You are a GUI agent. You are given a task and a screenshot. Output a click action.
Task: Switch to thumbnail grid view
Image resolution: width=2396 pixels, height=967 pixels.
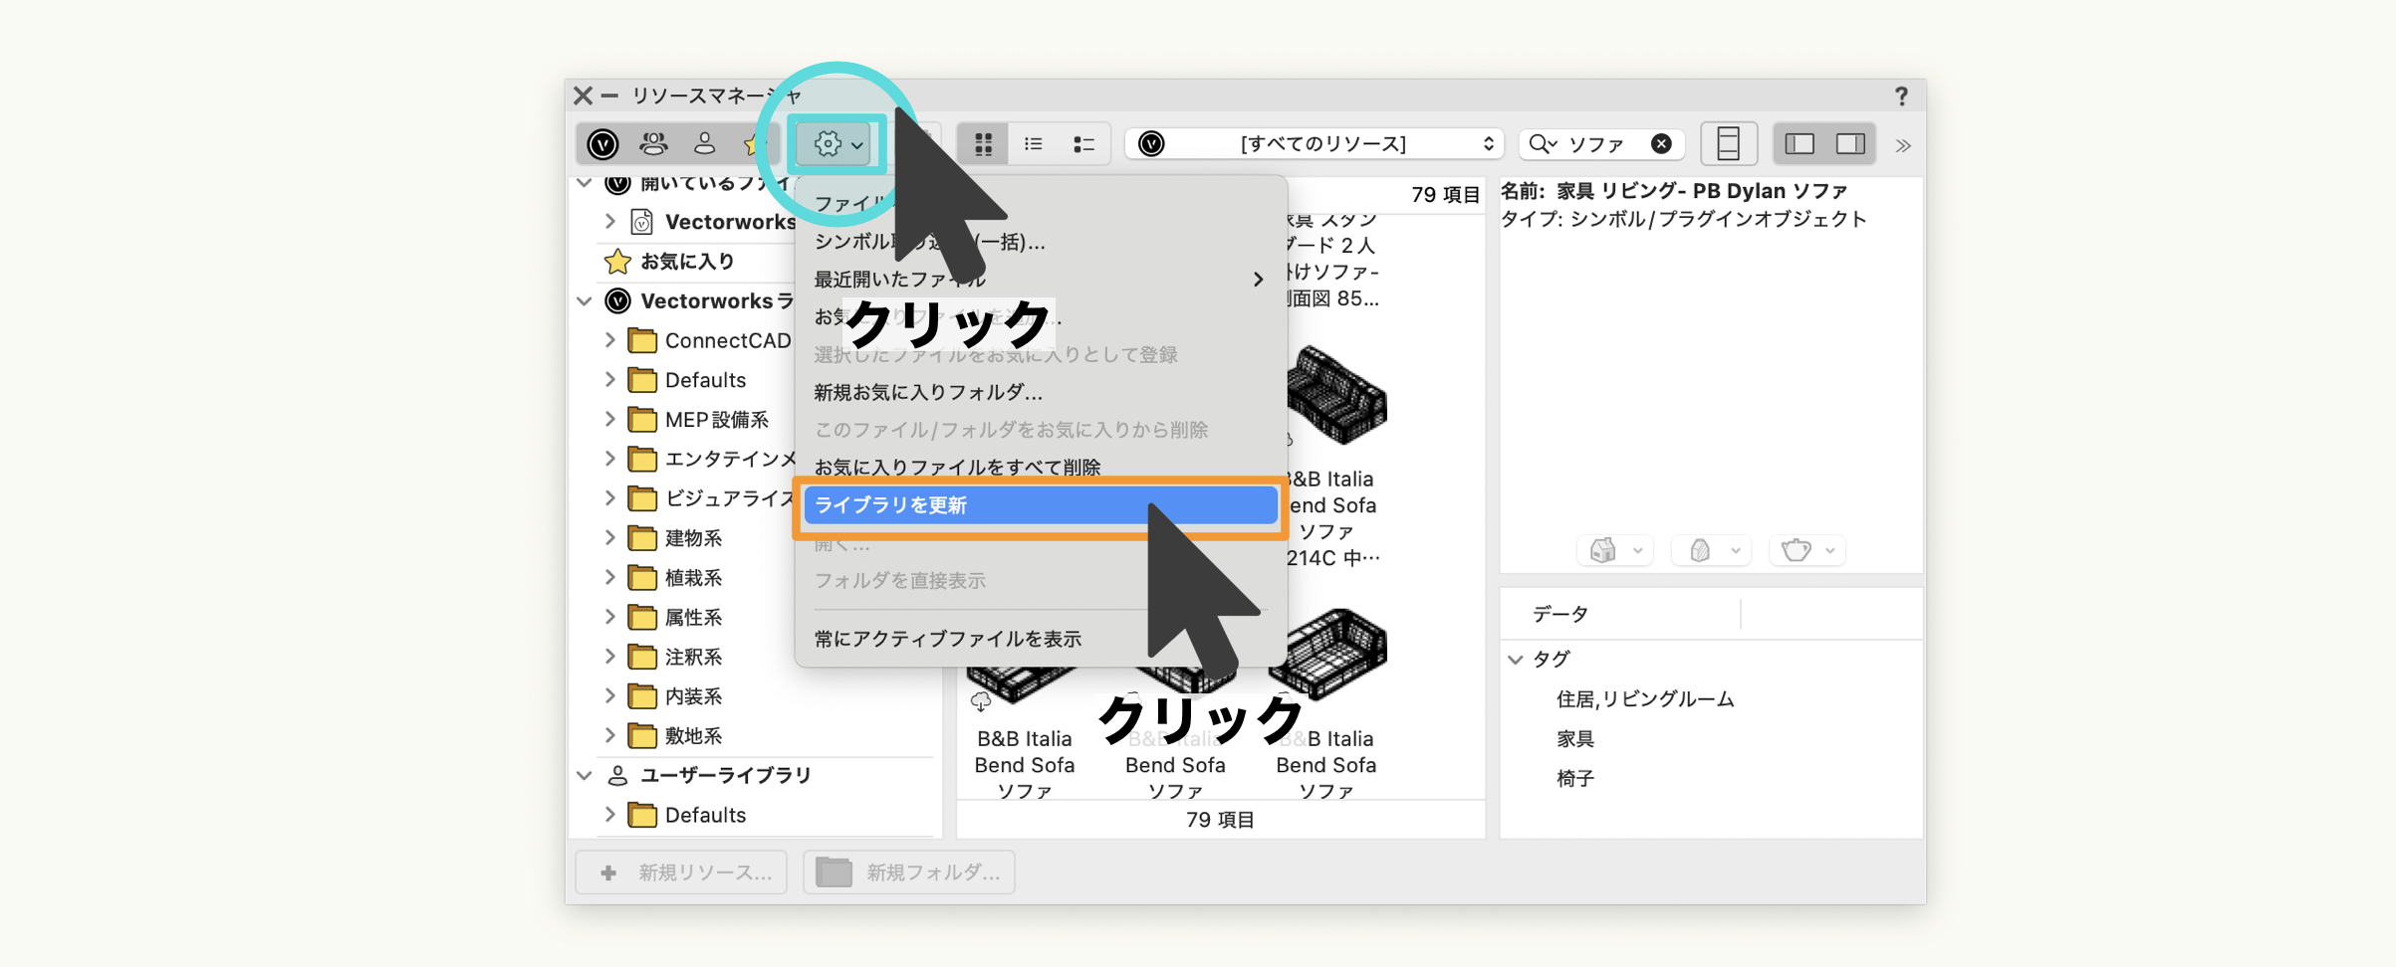click(x=983, y=145)
